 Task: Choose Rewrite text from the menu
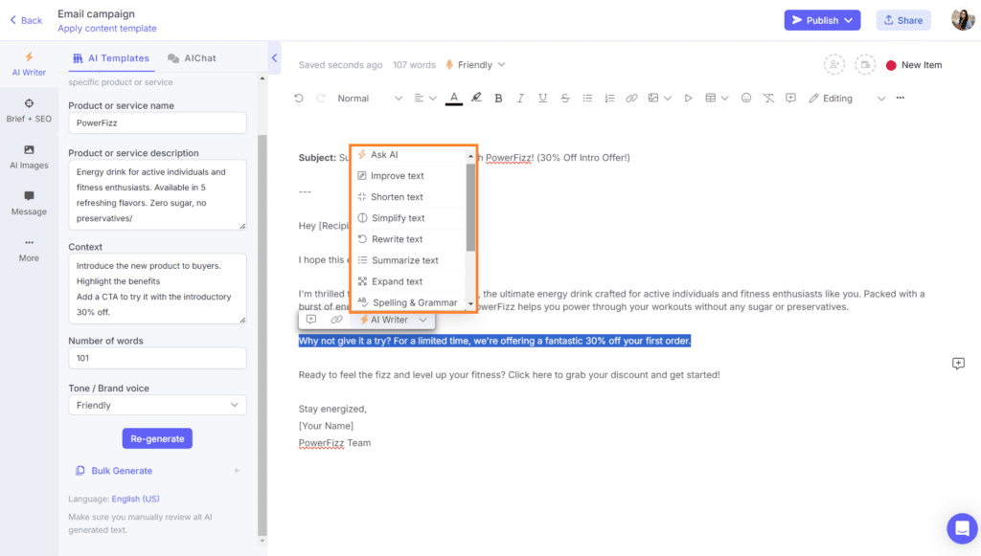[409, 239]
